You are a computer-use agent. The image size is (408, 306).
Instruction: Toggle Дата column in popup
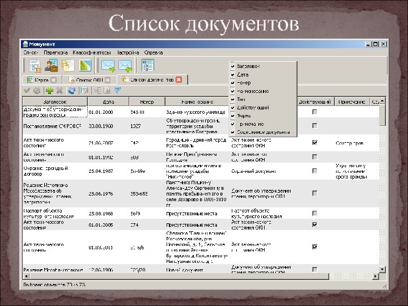[x=263, y=75]
